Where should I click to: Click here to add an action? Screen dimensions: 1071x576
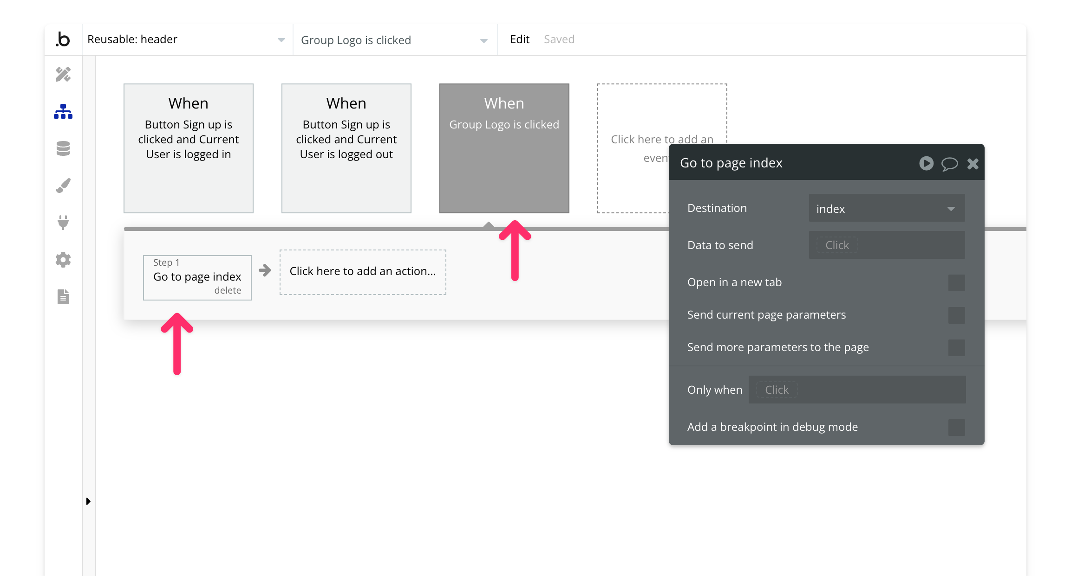(x=363, y=272)
